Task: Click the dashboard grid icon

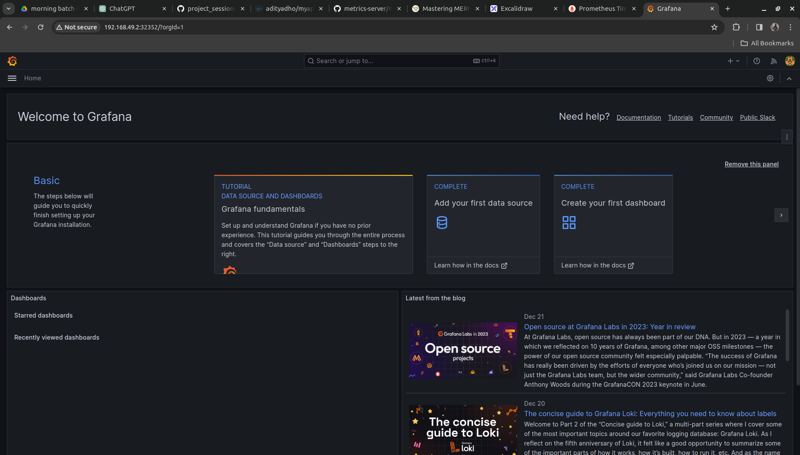Action: click(569, 223)
